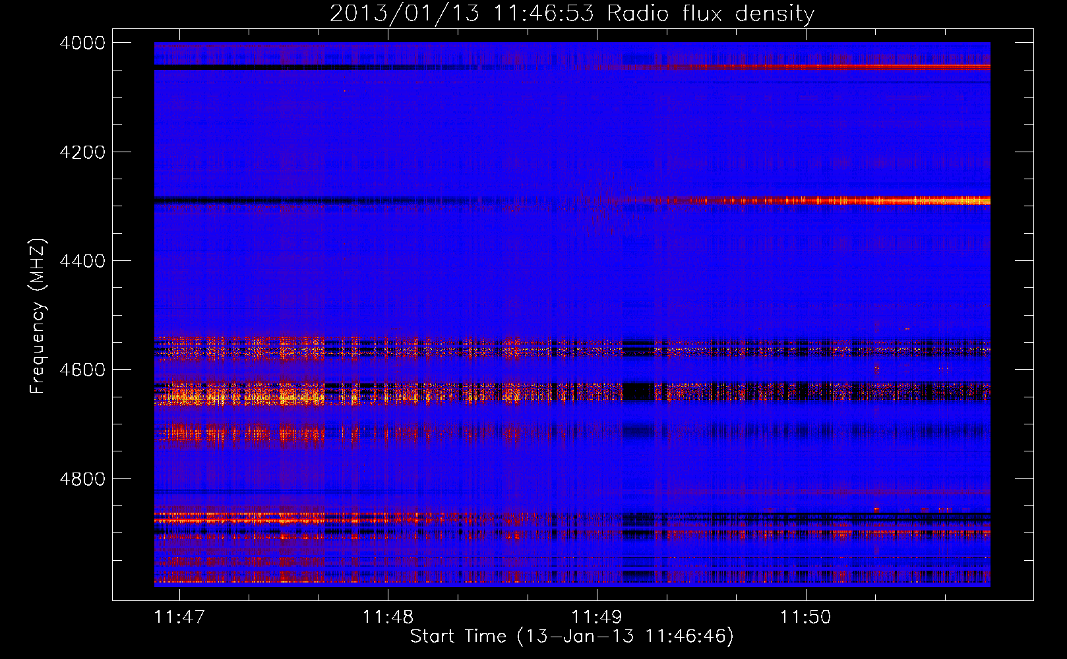The height and width of the screenshot is (659, 1067).
Task: Click the 4400 frequency axis label
Action: click(82, 261)
